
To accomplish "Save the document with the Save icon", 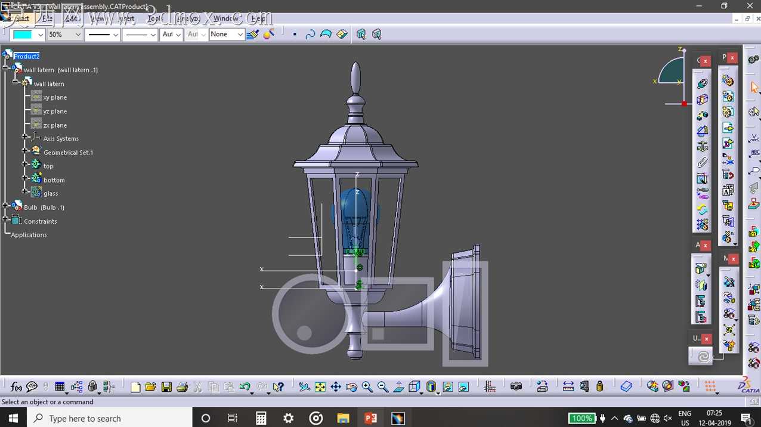I will coord(166,387).
